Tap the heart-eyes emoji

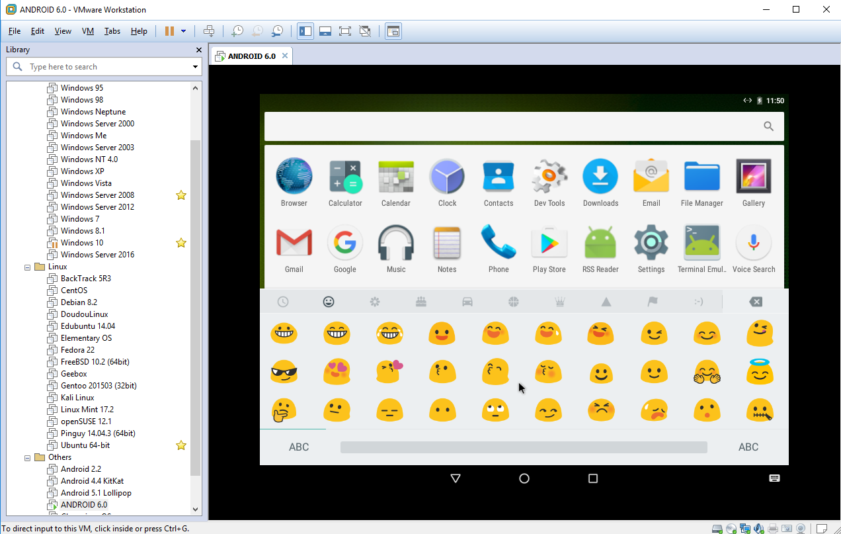(337, 373)
